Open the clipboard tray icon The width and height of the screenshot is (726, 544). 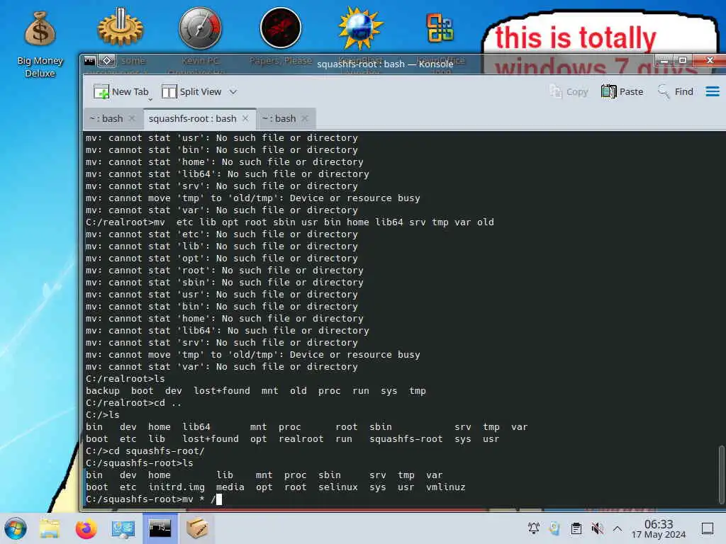[576, 528]
